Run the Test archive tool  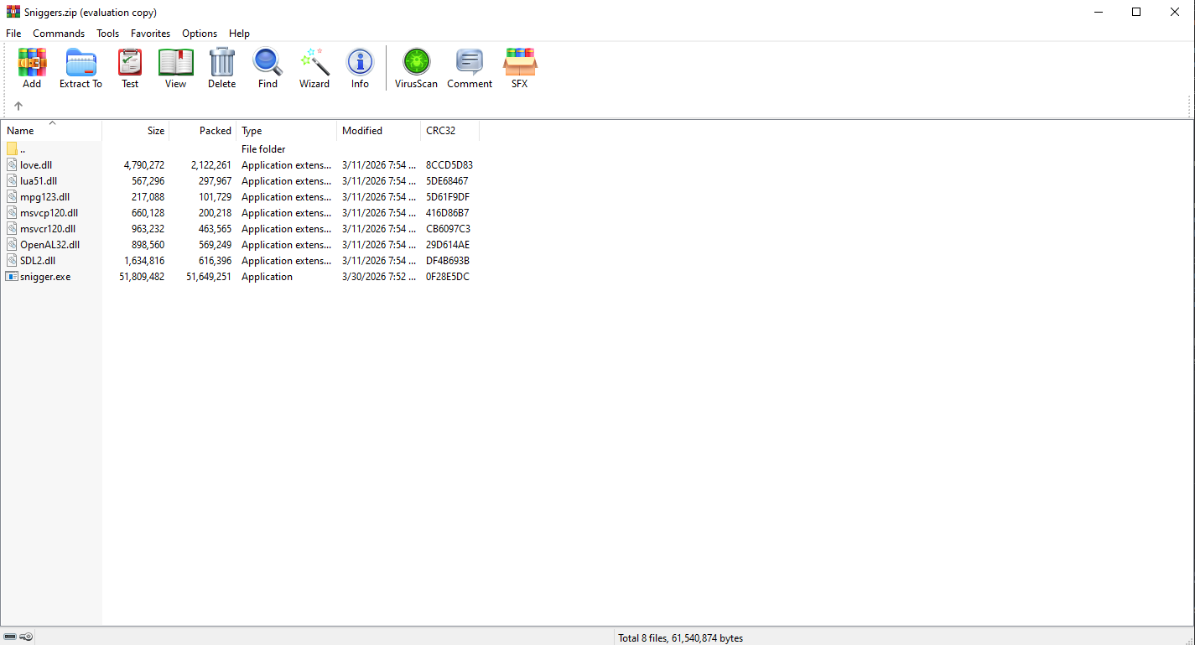(130, 62)
